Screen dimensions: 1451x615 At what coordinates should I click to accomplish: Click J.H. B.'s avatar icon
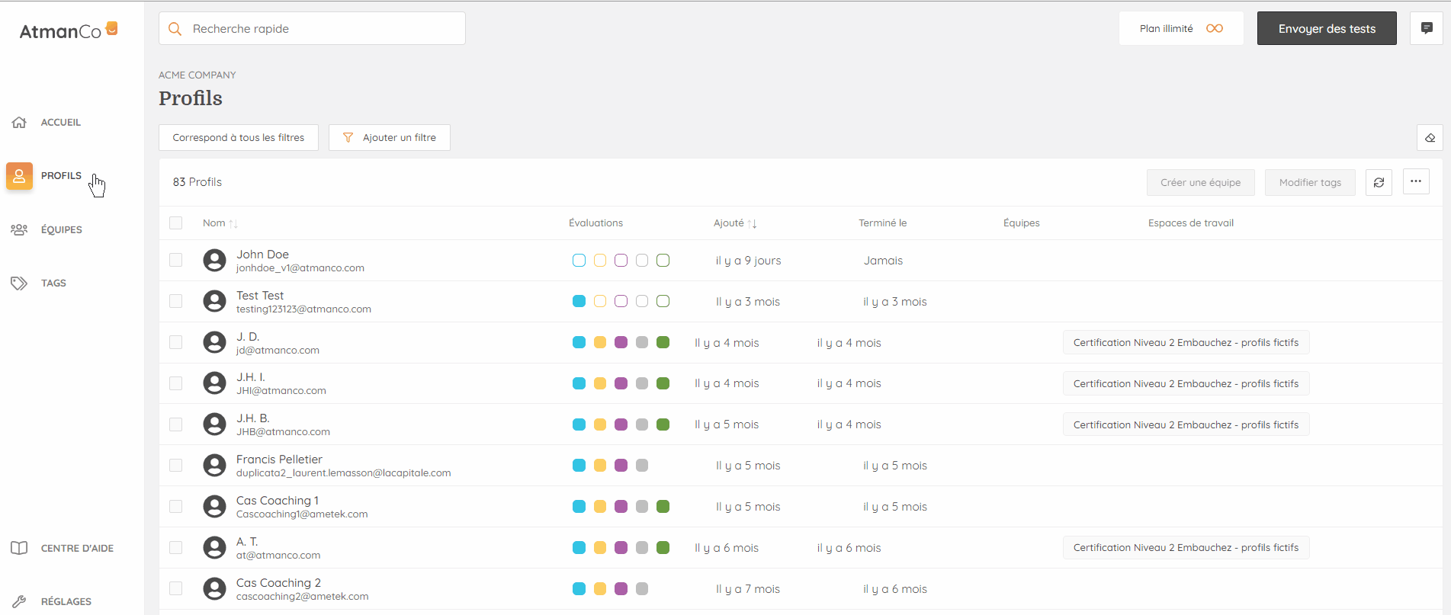214,424
